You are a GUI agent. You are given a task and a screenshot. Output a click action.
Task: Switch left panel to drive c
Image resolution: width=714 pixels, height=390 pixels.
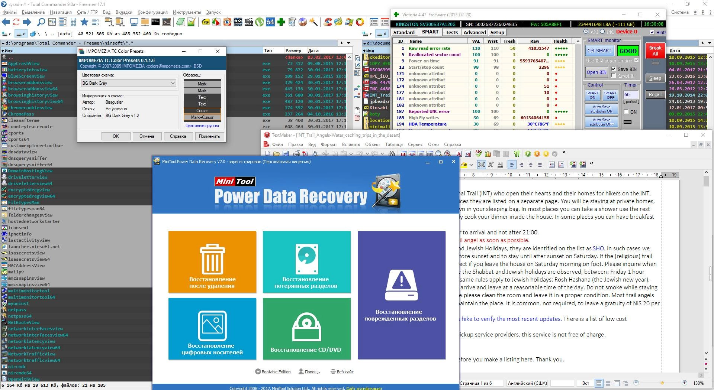coord(7,34)
